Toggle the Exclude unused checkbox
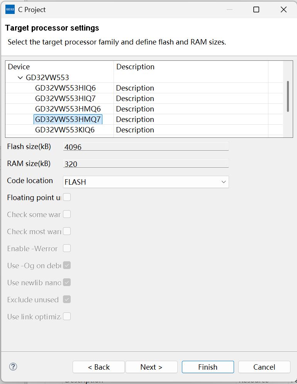 67,299
